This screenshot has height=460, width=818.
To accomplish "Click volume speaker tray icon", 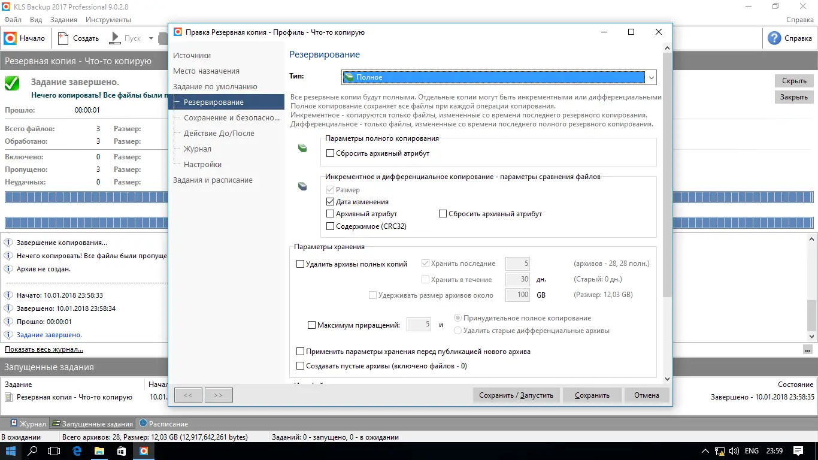I will coord(734,451).
